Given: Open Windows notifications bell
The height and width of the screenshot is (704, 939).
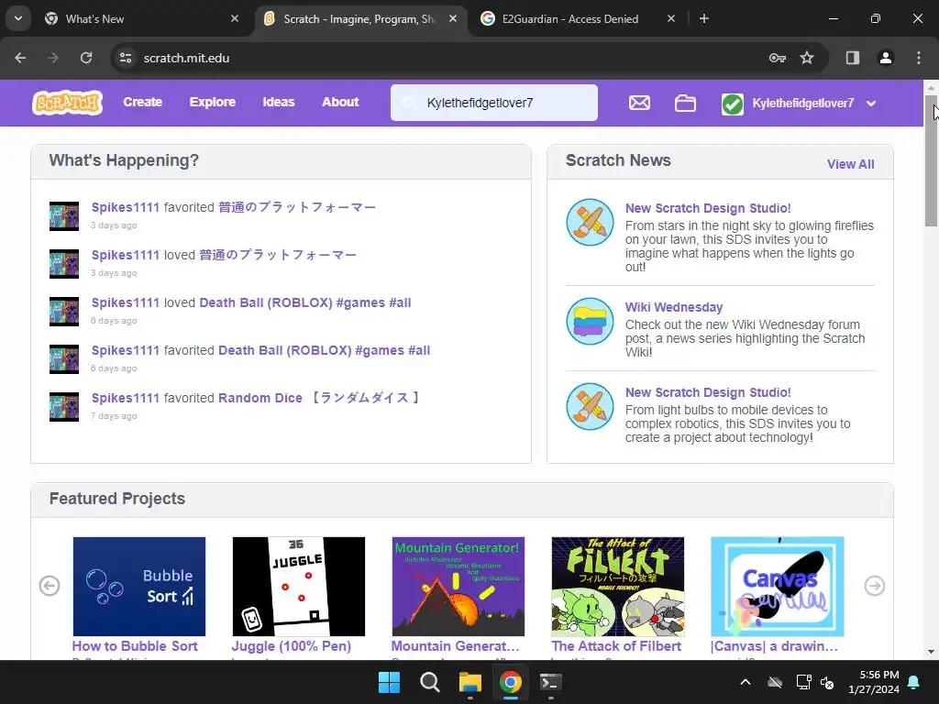Looking at the screenshot, I should tap(914, 682).
